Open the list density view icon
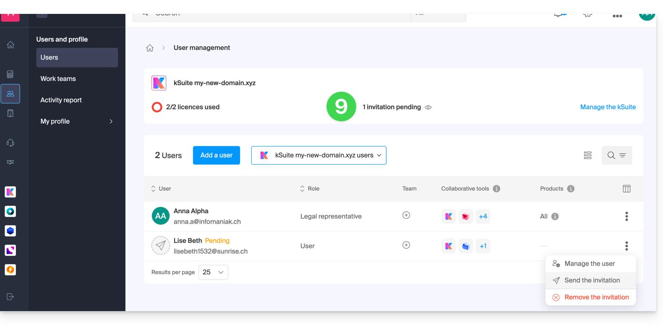 click(x=587, y=155)
